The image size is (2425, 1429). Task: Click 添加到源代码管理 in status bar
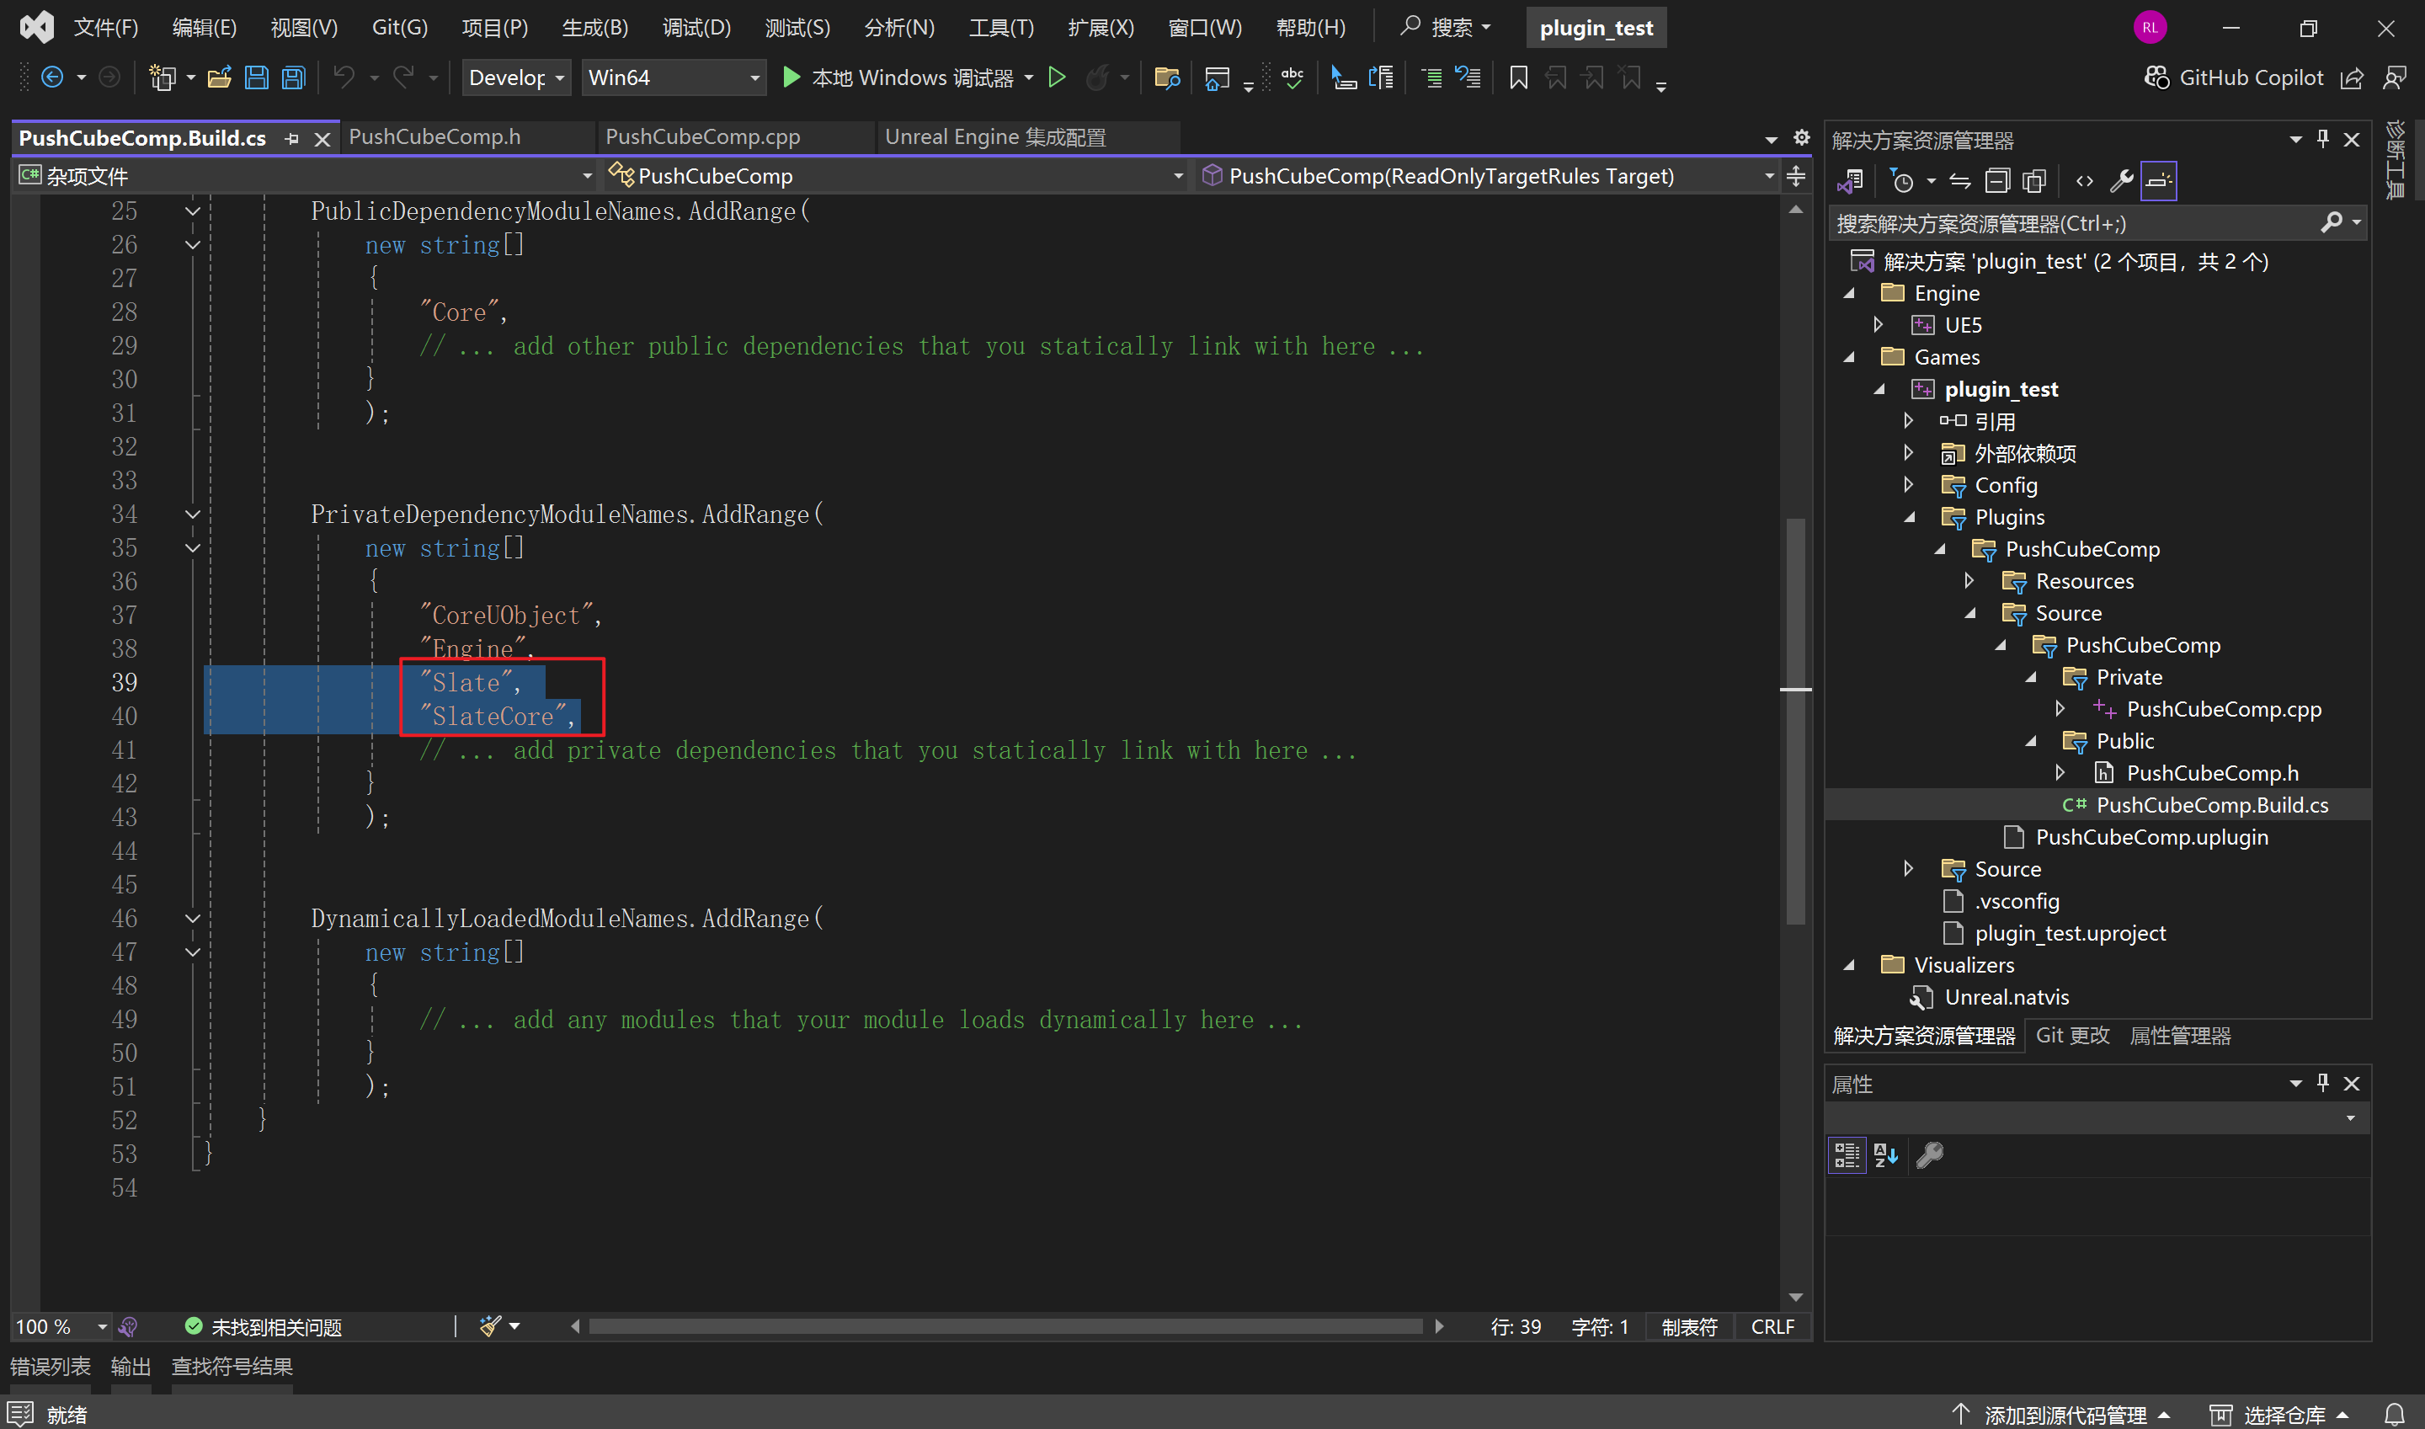pos(2064,1415)
